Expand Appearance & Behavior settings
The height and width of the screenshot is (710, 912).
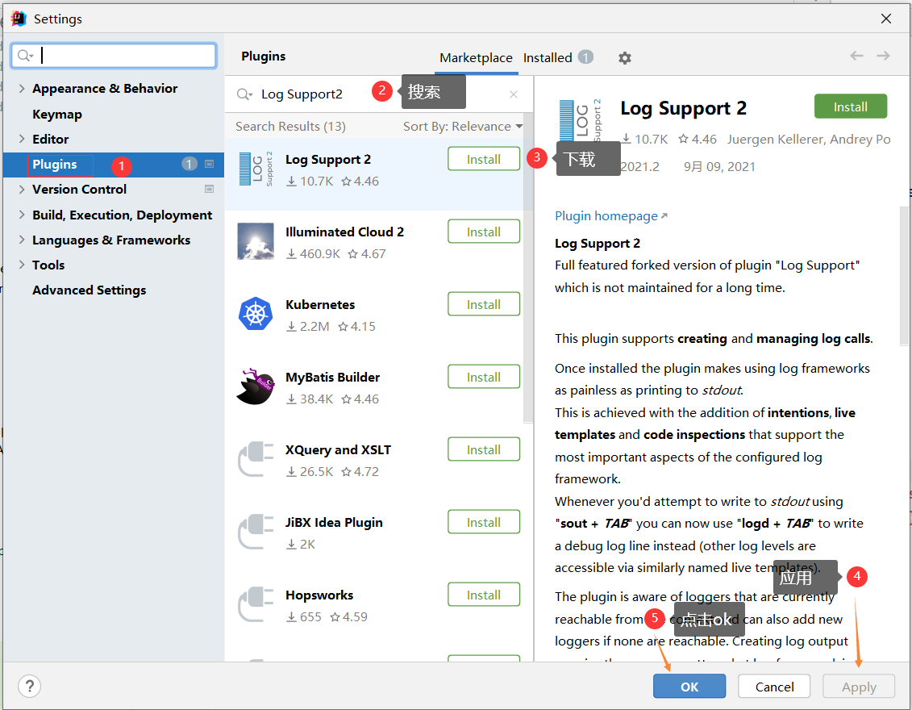click(22, 89)
